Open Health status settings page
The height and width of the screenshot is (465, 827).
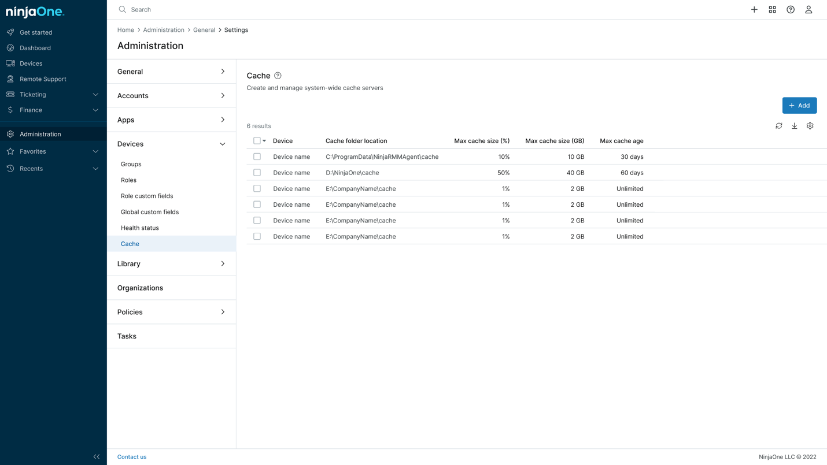pos(140,228)
